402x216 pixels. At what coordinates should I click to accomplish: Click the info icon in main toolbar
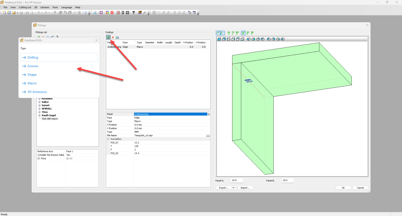[85, 13]
